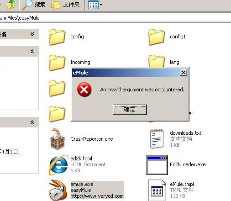This screenshot has width=231, height=201.
Task: Click the red error icon in dialog
Action: coord(84,90)
